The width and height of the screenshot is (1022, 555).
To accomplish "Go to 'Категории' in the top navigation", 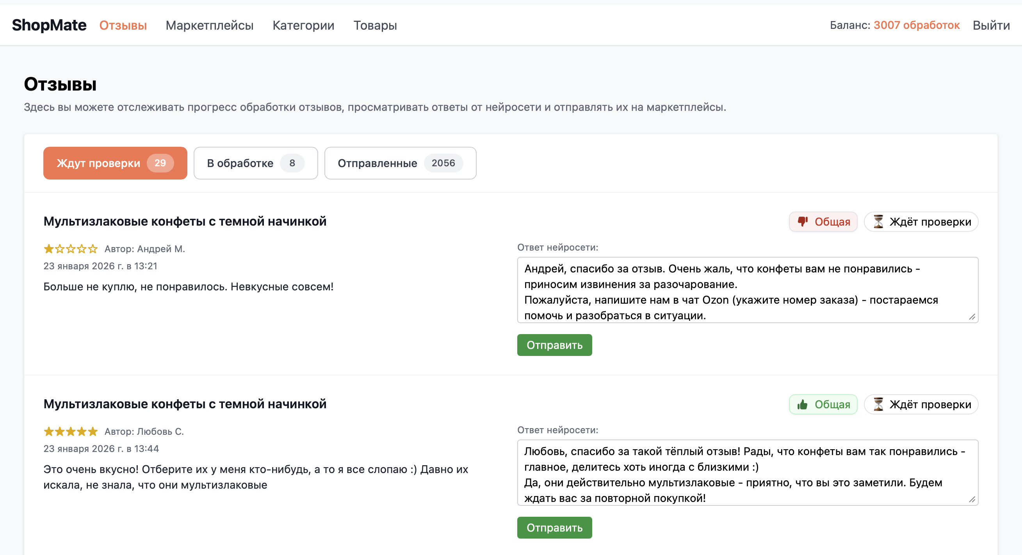I will point(303,25).
